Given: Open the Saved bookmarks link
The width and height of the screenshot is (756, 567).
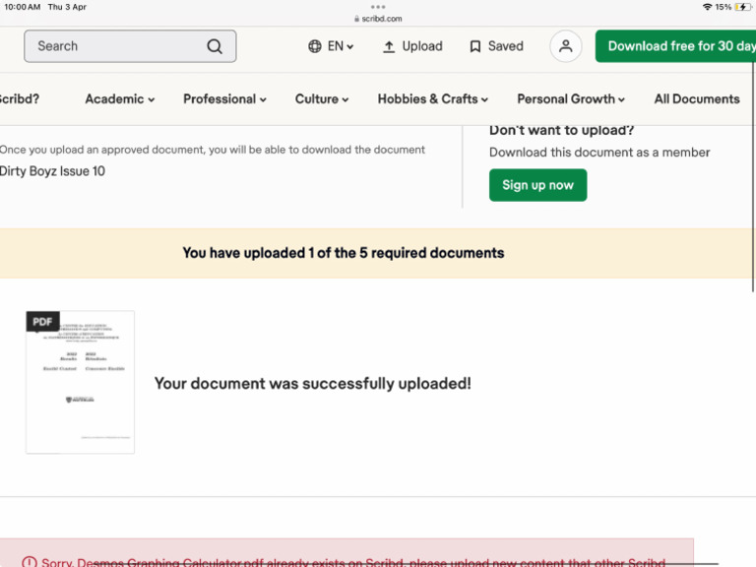Looking at the screenshot, I should (x=496, y=46).
